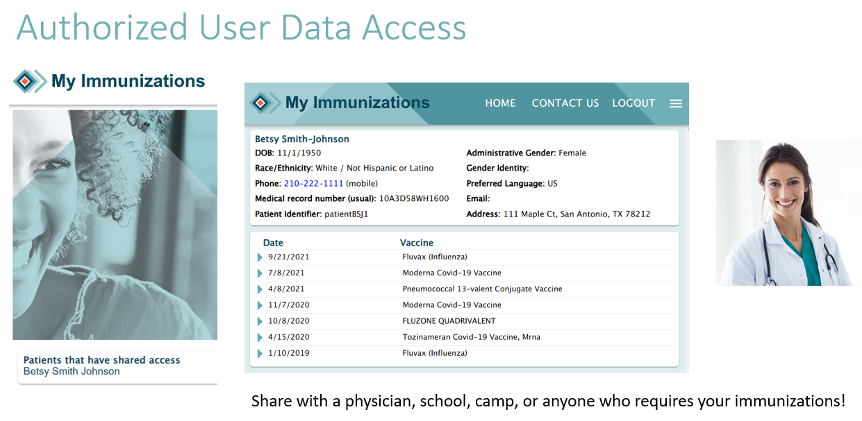Image resolution: width=862 pixels, height=421 pixels.
Task: Click Race/Ethnicity value White / Not Hispanic
Action: [x=374, y=168]
